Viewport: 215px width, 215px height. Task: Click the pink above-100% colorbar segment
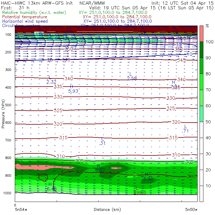point(201,34)
